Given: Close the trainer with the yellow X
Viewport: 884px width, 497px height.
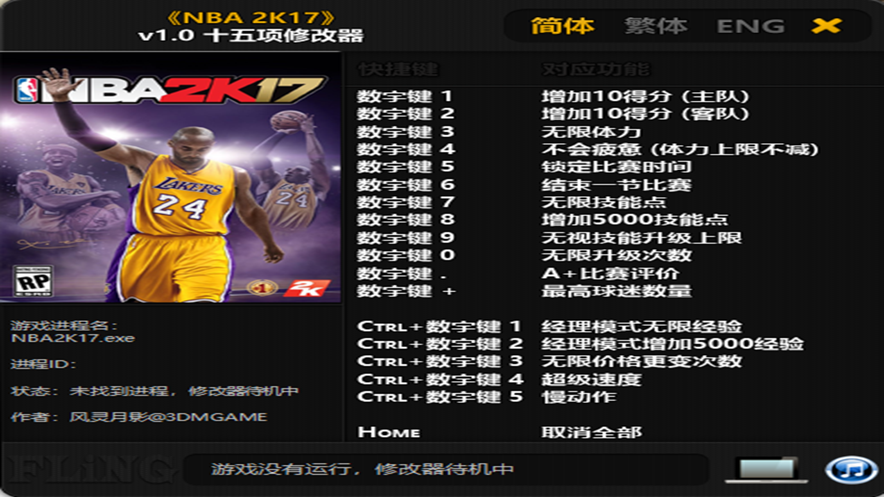Looking at the screenshot, I should pyautogui.click(x=826, y=26).
